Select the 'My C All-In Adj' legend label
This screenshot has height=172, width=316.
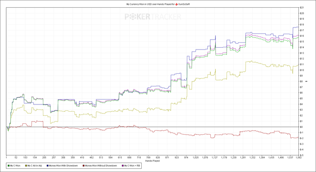pos(35,166)
